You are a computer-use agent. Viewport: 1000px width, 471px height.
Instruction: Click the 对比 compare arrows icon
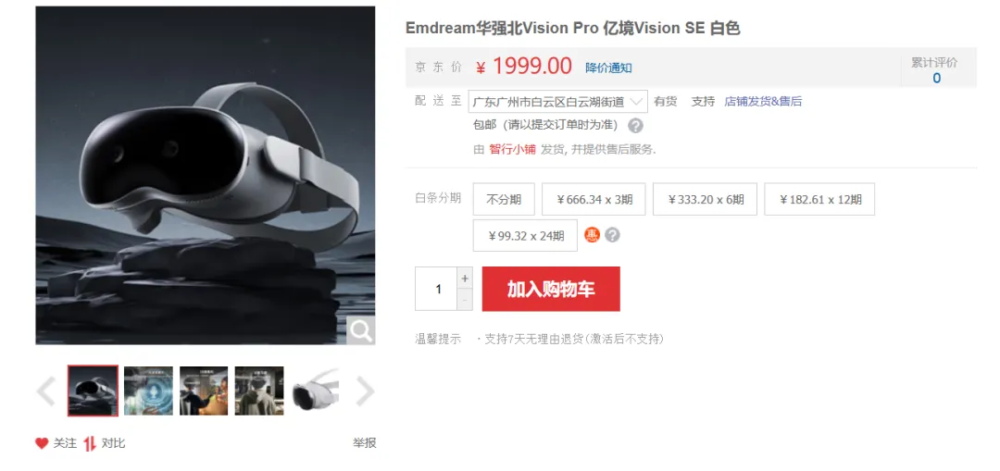90,443
